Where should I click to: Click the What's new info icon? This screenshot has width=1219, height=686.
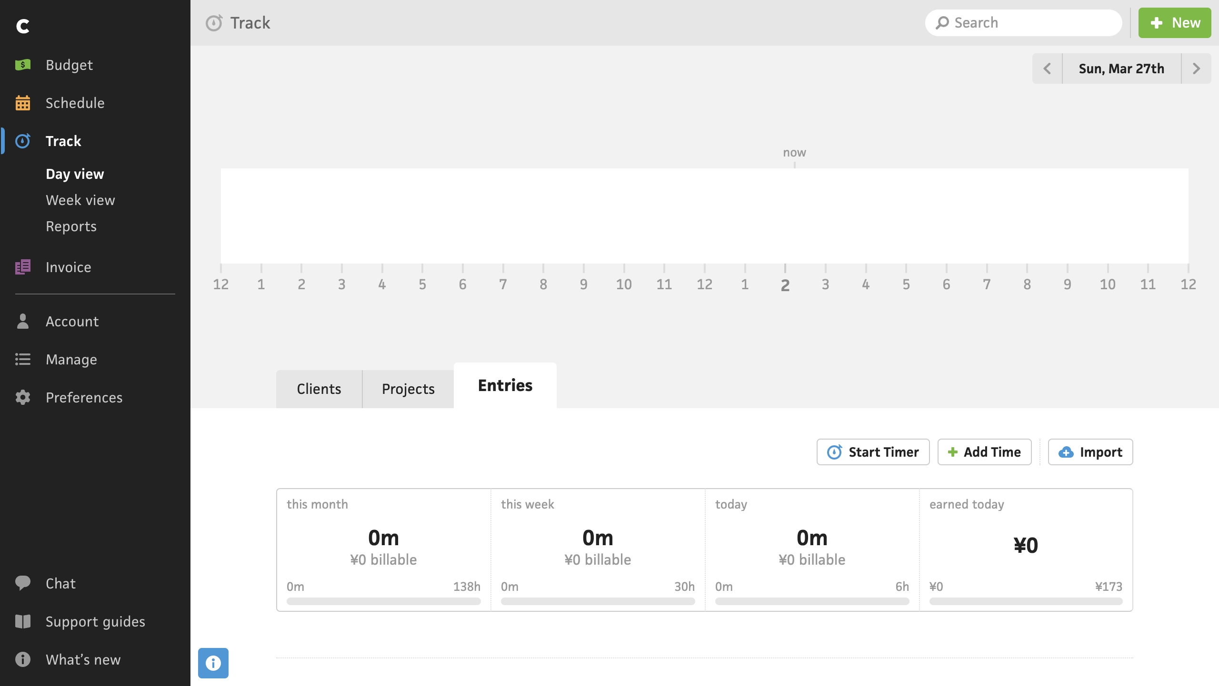point(22,659)
